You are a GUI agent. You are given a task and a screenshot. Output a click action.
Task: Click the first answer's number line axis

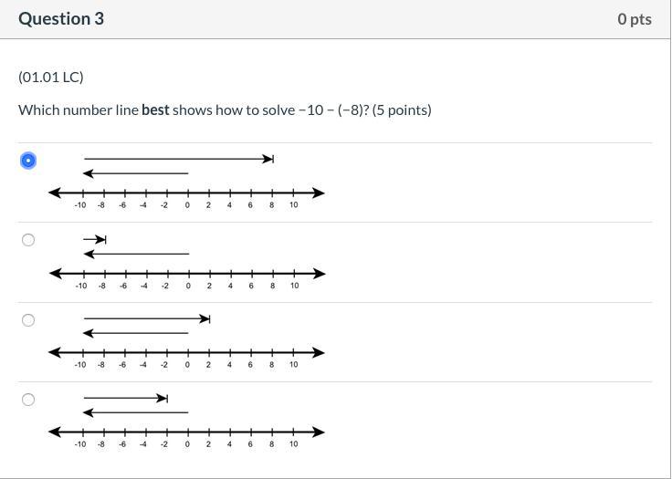186,193
